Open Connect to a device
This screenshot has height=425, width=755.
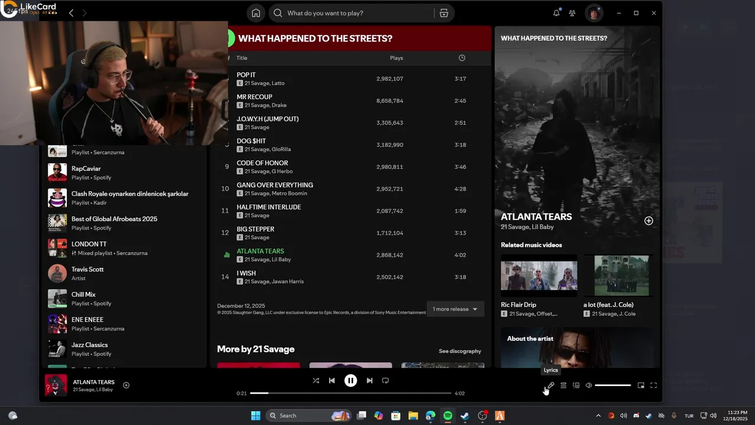576,385
